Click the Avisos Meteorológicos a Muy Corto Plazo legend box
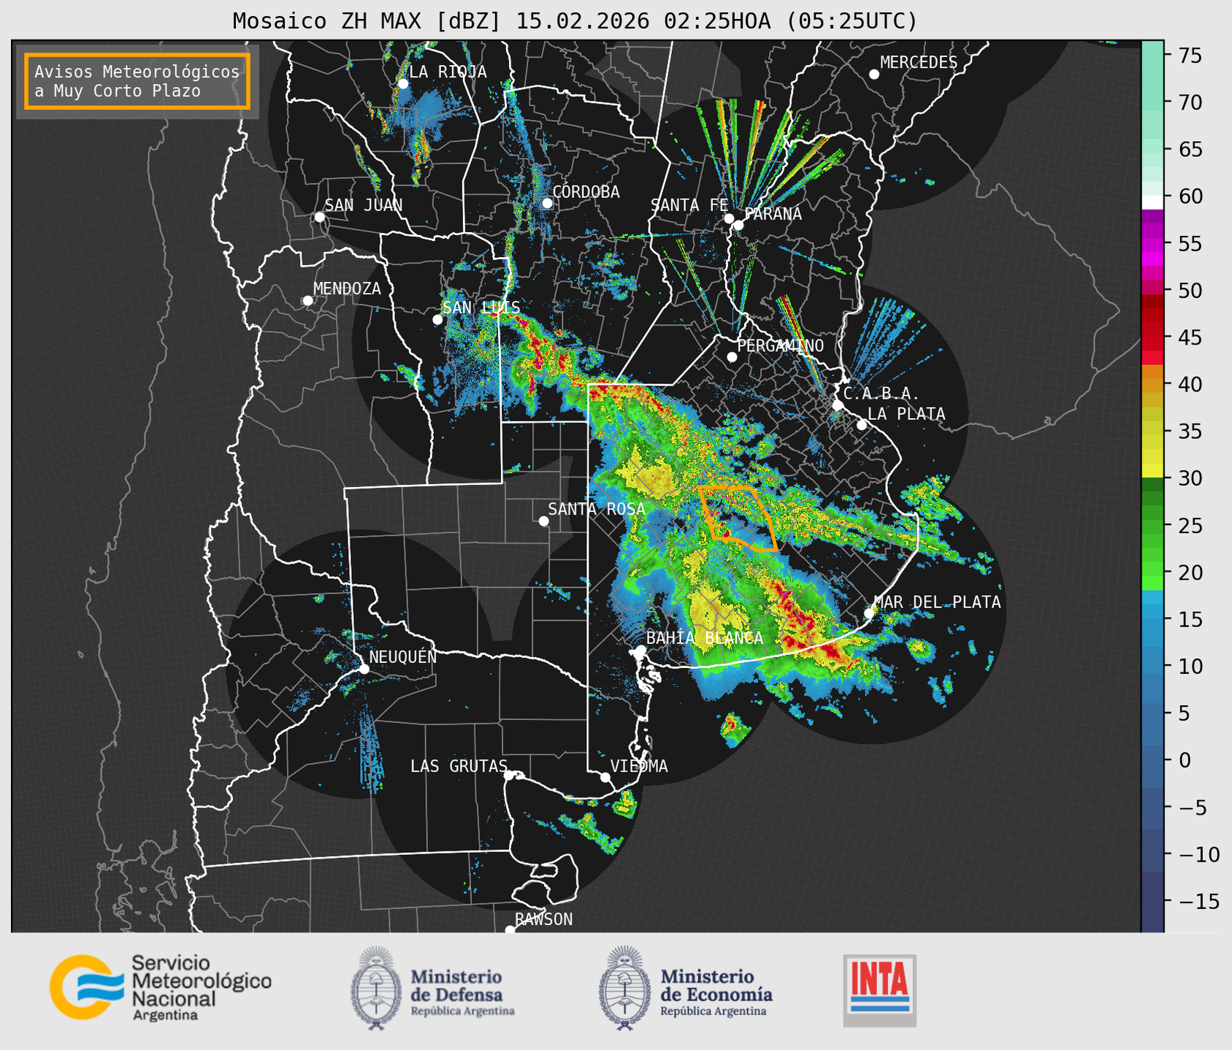Screen dimensions: 1232x1050 (137, 81)
